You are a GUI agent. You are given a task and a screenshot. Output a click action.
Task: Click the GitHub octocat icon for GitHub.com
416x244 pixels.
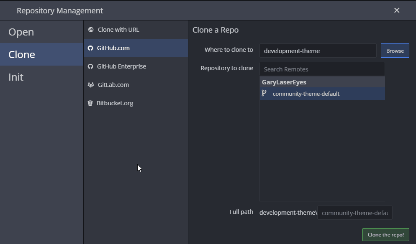[x=90, y=48]
